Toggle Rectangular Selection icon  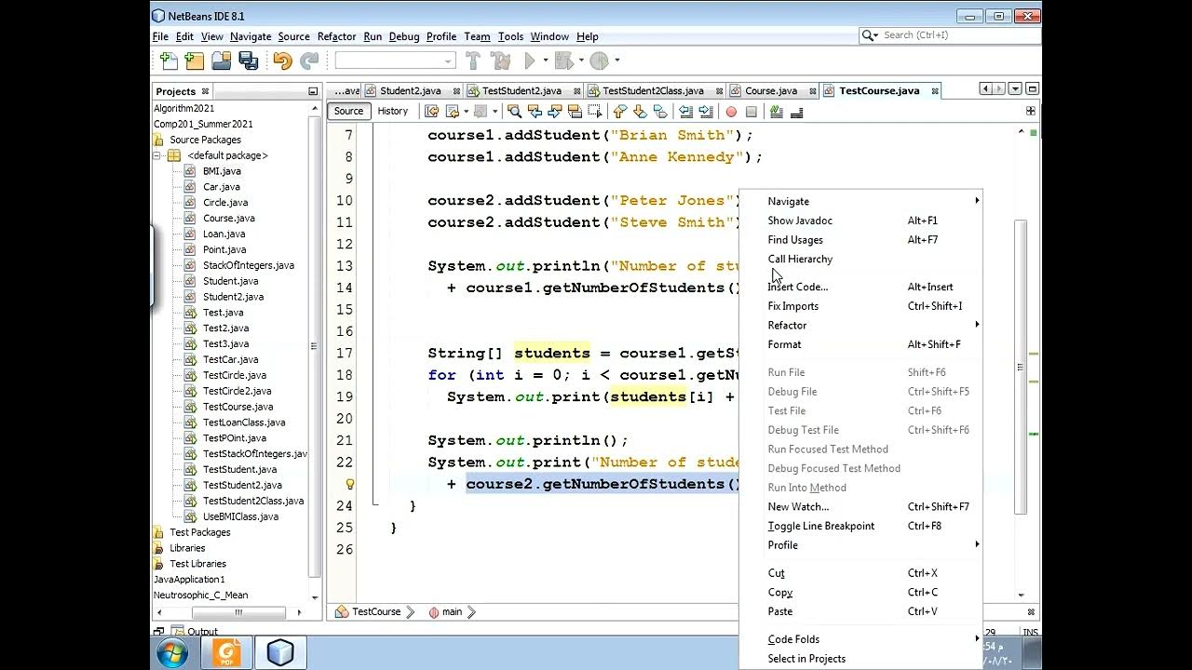595,111
